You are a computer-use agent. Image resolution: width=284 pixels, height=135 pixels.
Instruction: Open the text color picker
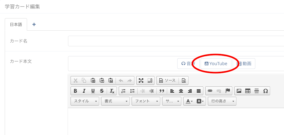(x=189, y=101)
